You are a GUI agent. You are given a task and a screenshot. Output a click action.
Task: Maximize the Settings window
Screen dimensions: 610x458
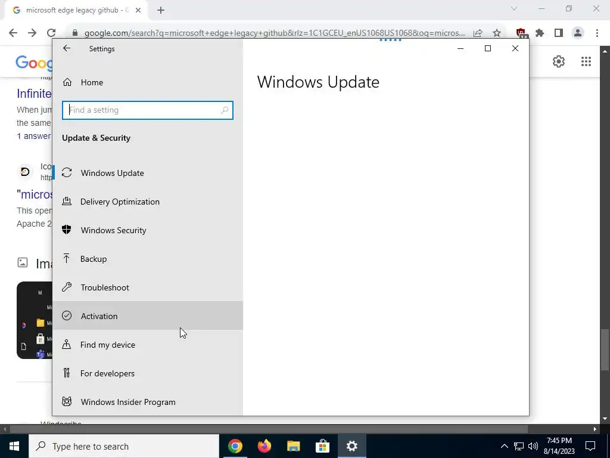point(488,48)
